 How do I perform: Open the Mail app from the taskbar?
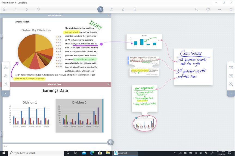(84, 153)
